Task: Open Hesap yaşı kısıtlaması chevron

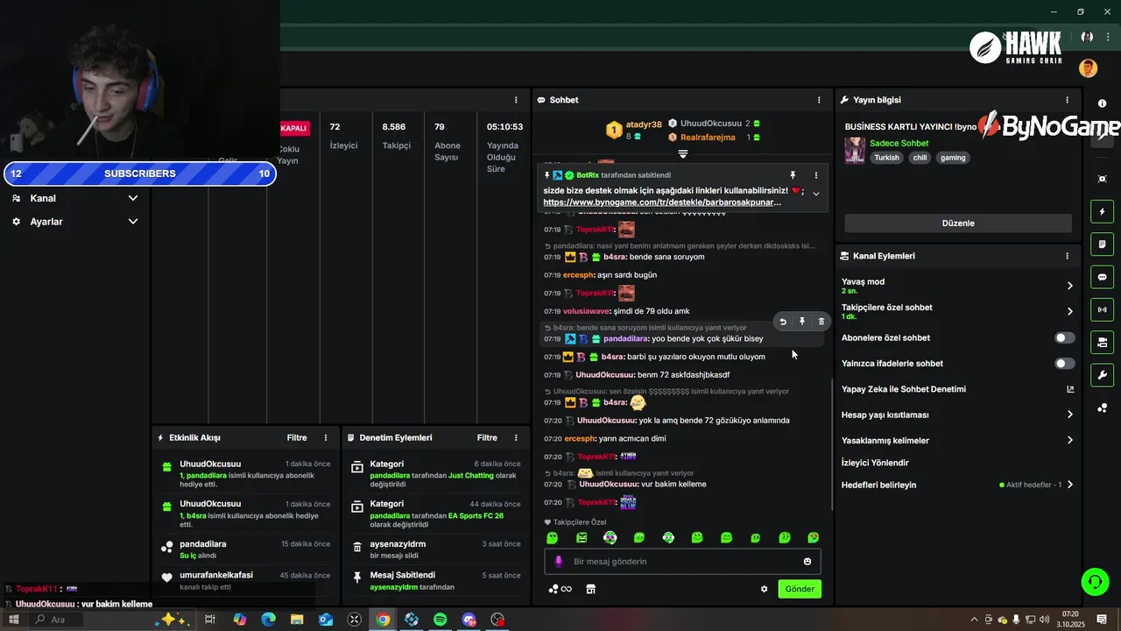Action: [x=1069, y=415]
